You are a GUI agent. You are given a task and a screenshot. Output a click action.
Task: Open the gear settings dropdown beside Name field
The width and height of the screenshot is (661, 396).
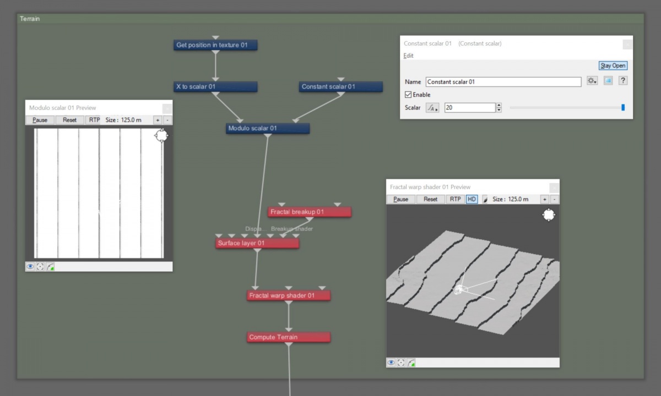592,81
